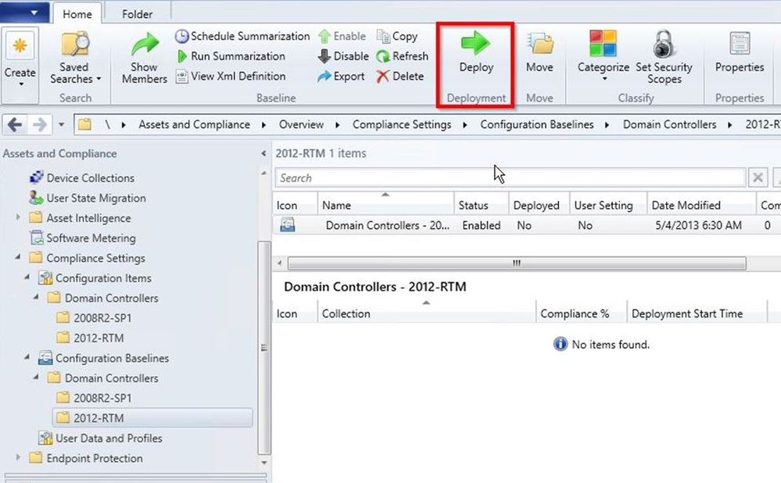
Task: Open the blue application menu dropdown
Action: (x=25, y=13)
